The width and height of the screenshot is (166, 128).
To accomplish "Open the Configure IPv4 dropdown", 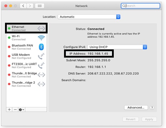I will (x=117, y=47).
